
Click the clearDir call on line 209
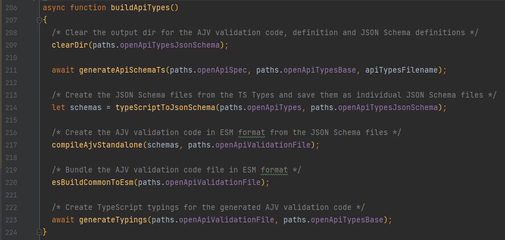[70, 45]
